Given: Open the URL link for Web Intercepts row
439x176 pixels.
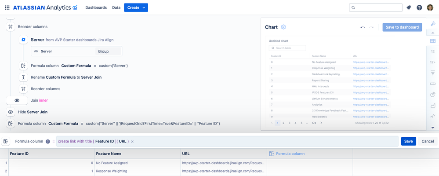Looking at the screenshot, I should tap(371, 86).
